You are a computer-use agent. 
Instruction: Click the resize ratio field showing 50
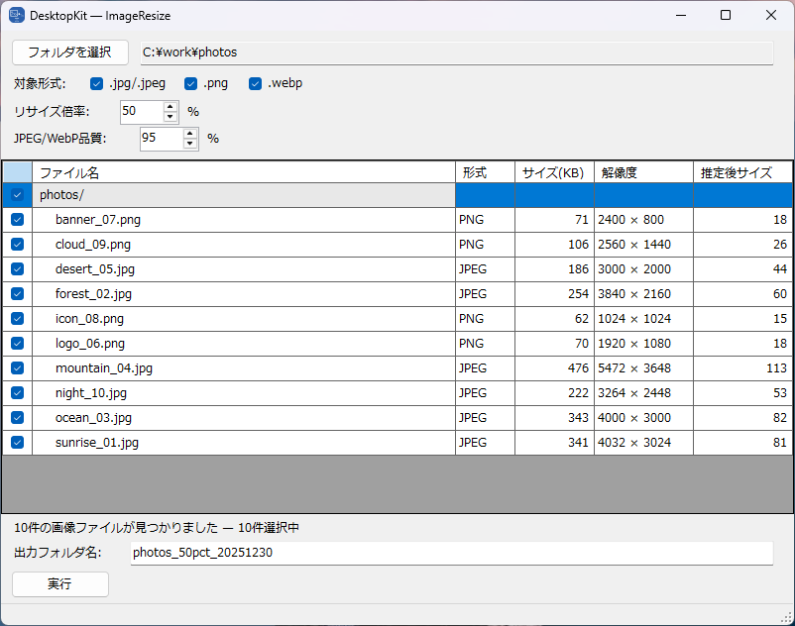pos(142,111)
